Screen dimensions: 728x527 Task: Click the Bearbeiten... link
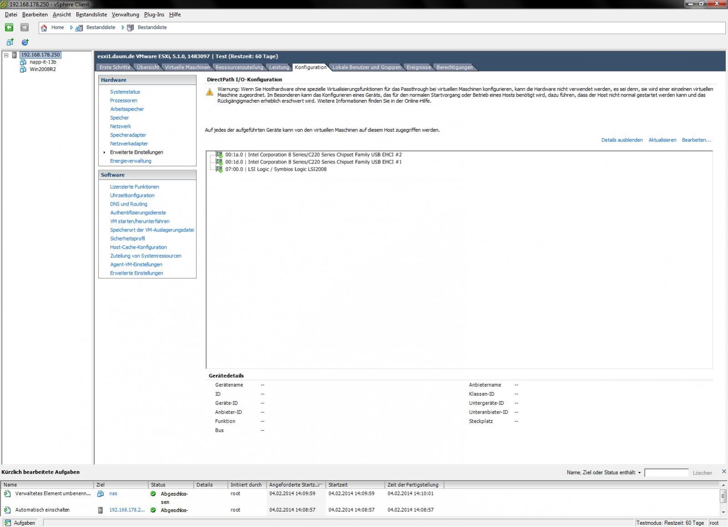tap(697, 140)
